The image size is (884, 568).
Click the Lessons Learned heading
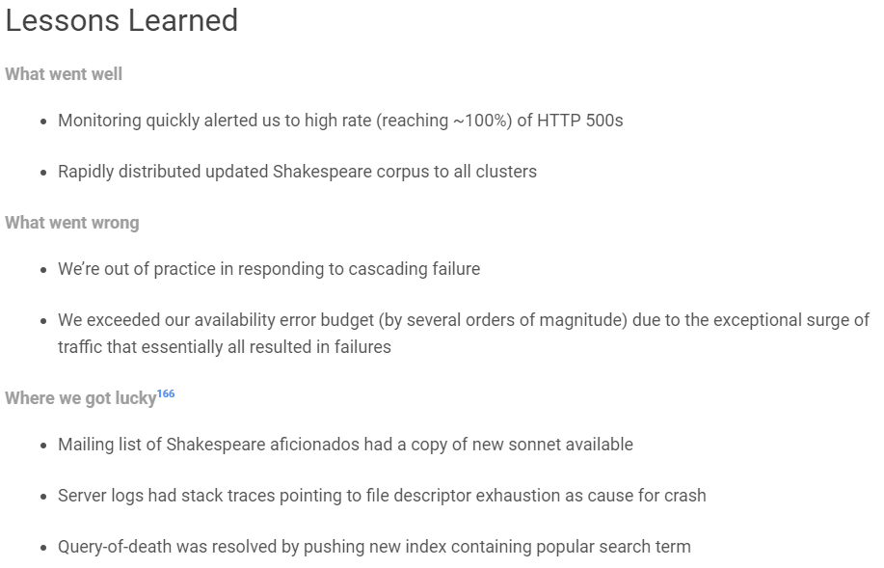coord(121,21)
